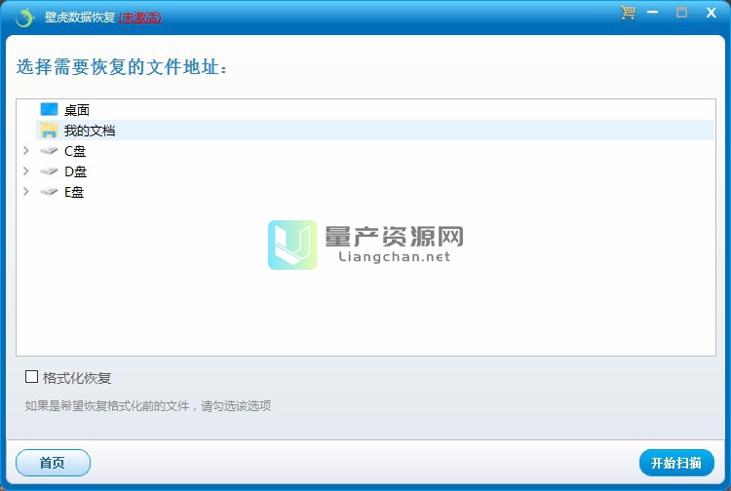Image resolution: width=731 pixels, height=491 pixels.
Task: Enable the 格式化恢复 checkbox
Action: (31, 376)
